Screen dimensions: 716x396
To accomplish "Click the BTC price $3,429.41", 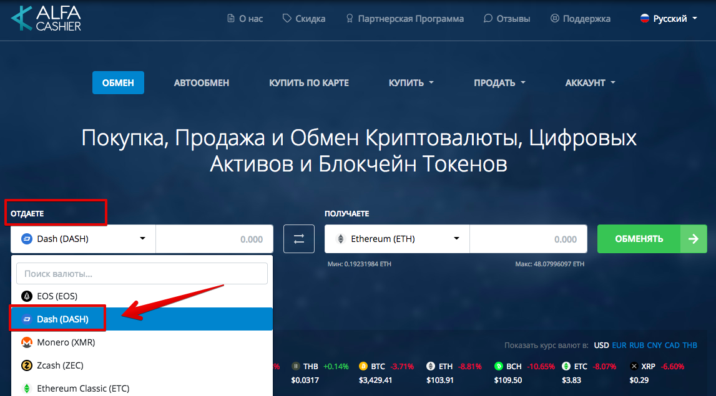I will click(375, 380).
